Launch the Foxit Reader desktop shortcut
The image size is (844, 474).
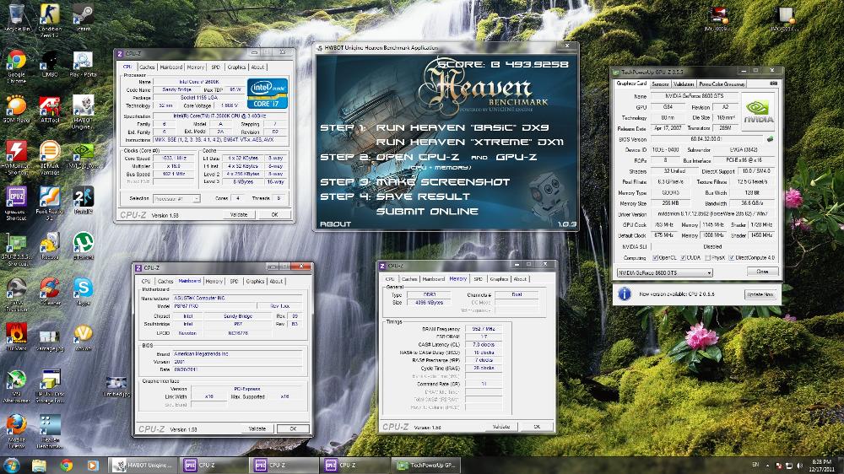click(50, 203)
